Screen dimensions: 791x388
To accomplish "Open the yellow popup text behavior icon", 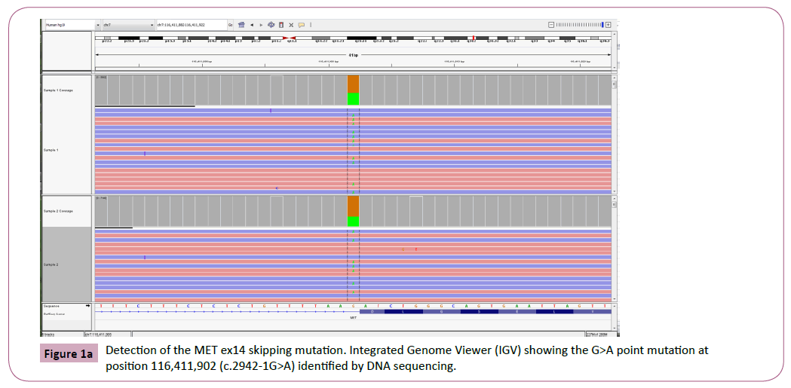I will [301, 25].
